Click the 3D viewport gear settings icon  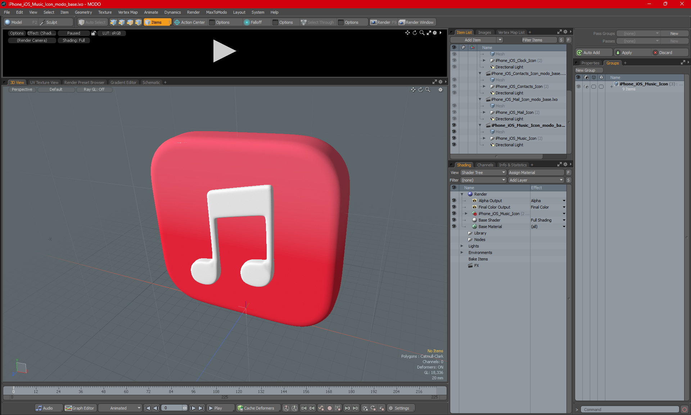441,90
